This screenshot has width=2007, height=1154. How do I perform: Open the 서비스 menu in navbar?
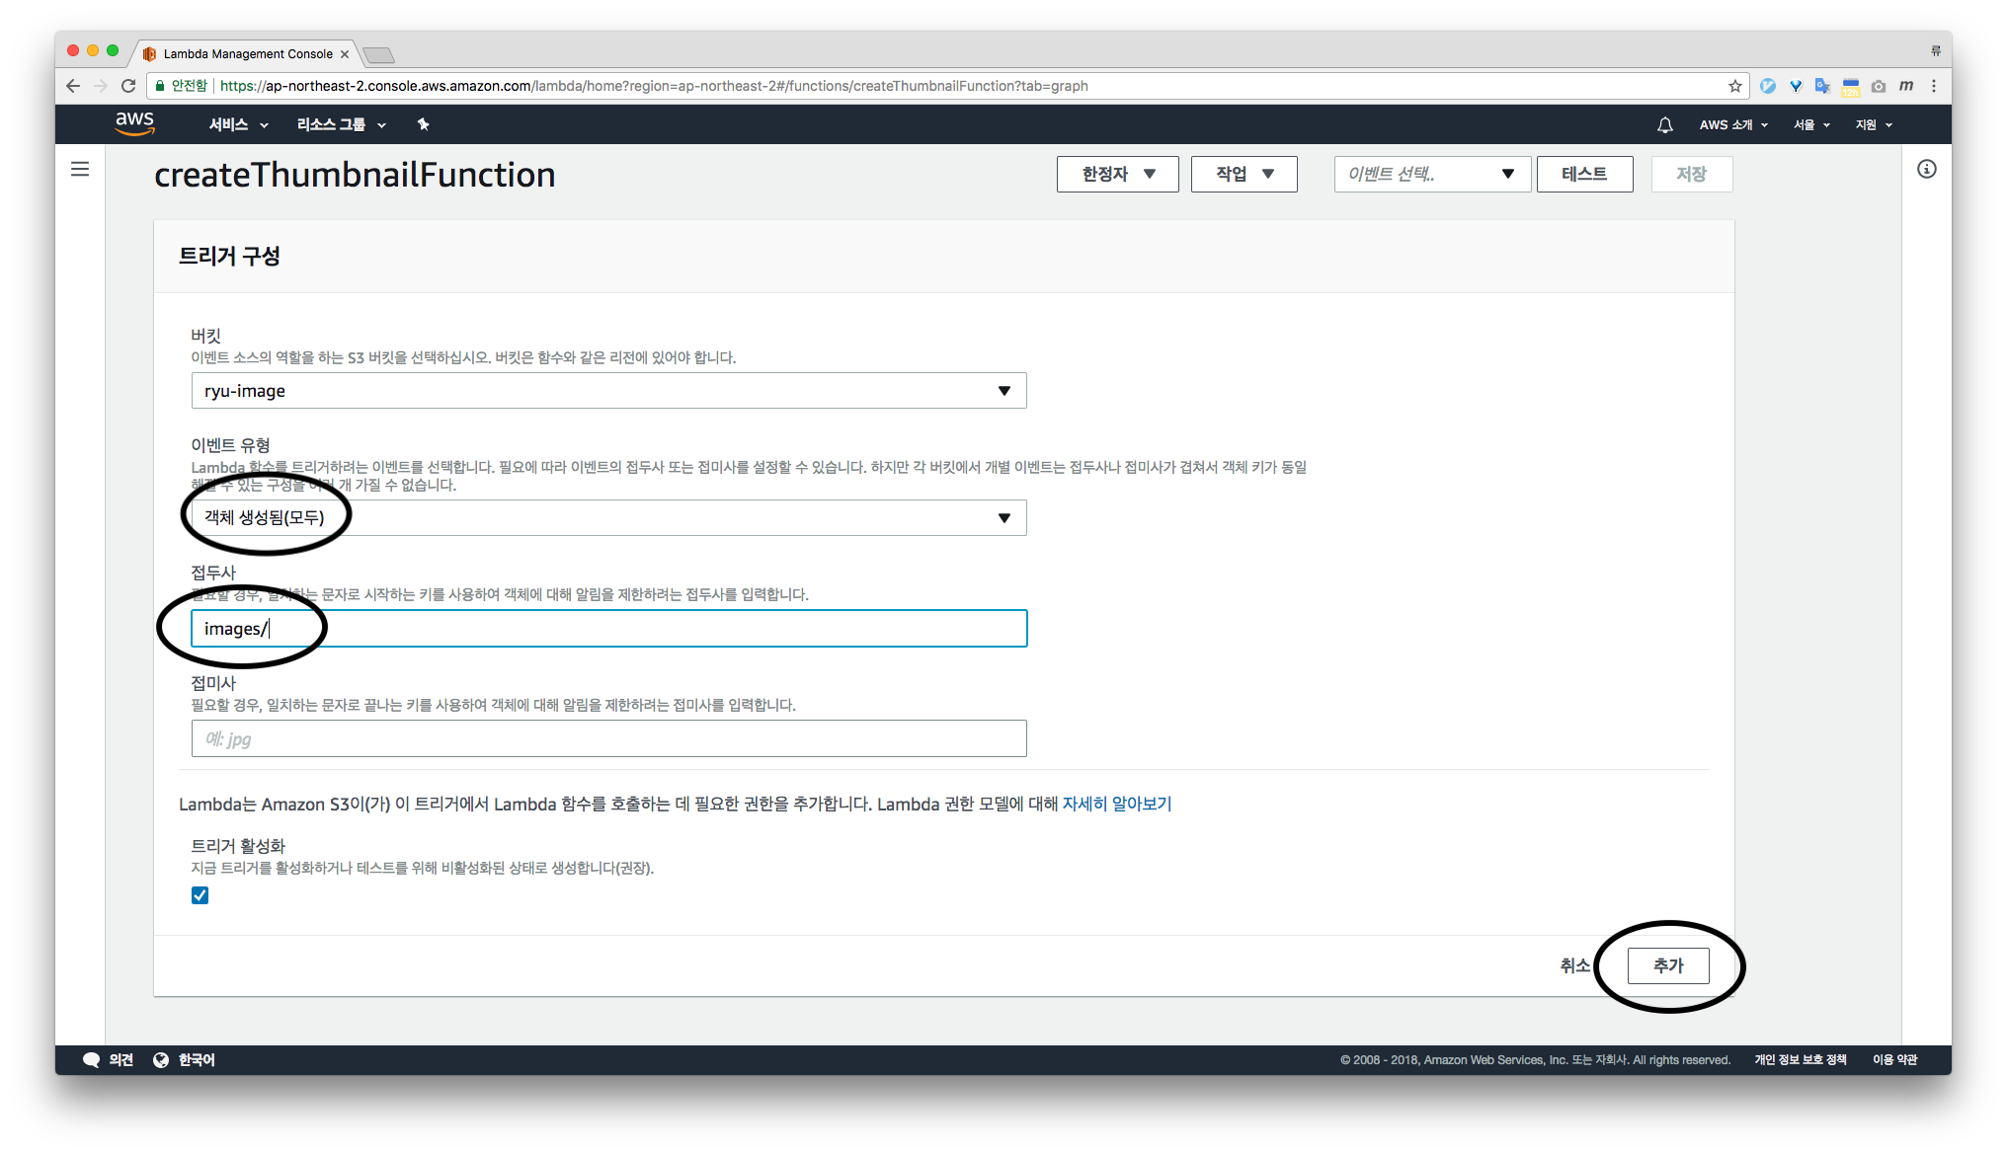(238, 124)
